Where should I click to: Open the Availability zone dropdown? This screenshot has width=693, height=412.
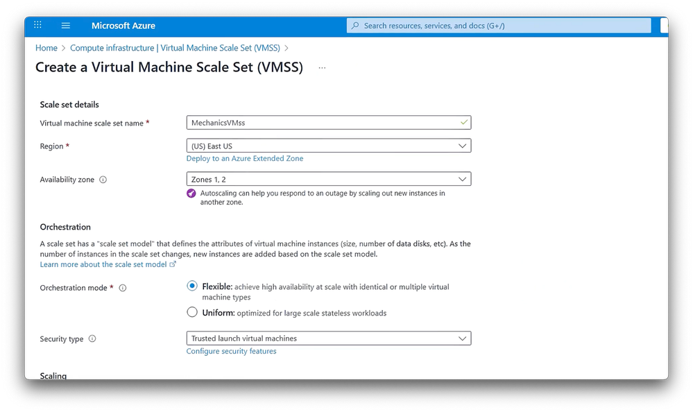tap(329, 179)
